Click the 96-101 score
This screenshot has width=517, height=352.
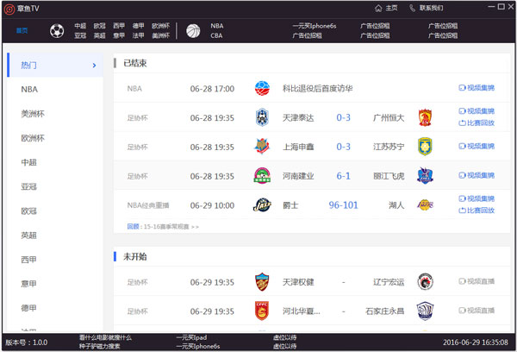pos(343,205)
